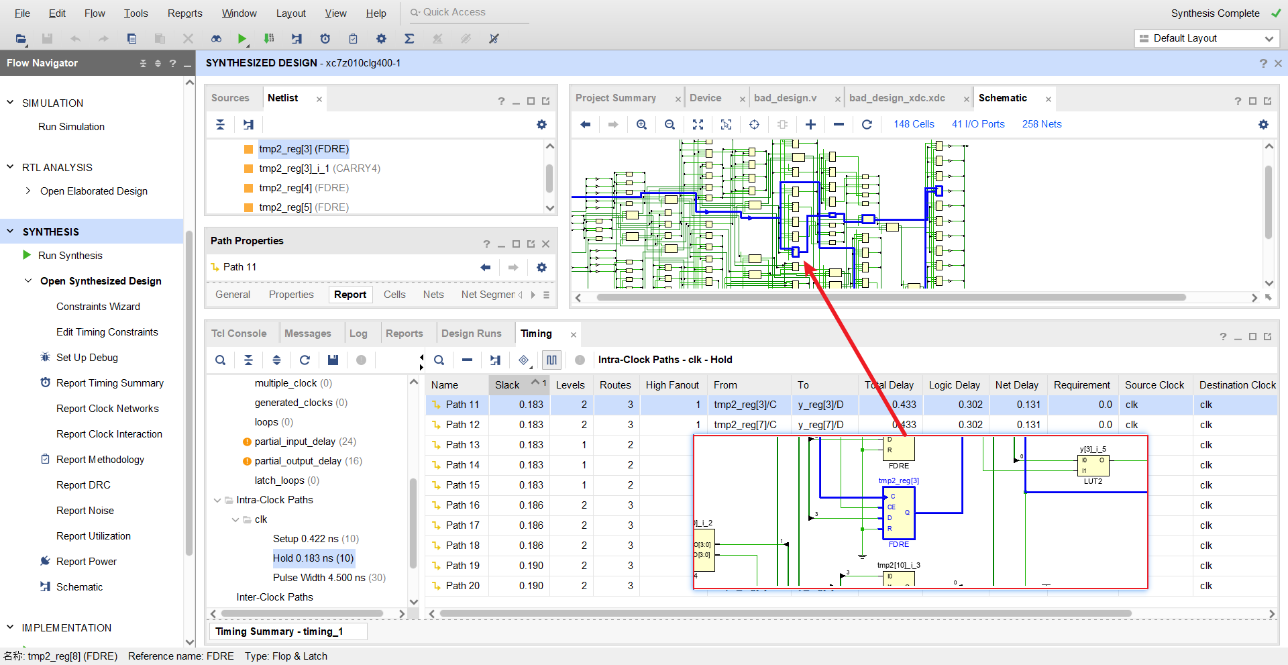Click the plus expand icon in schematic toolbar
The width and height of the screenshot is (1288, 665).
tap(810, 124)
